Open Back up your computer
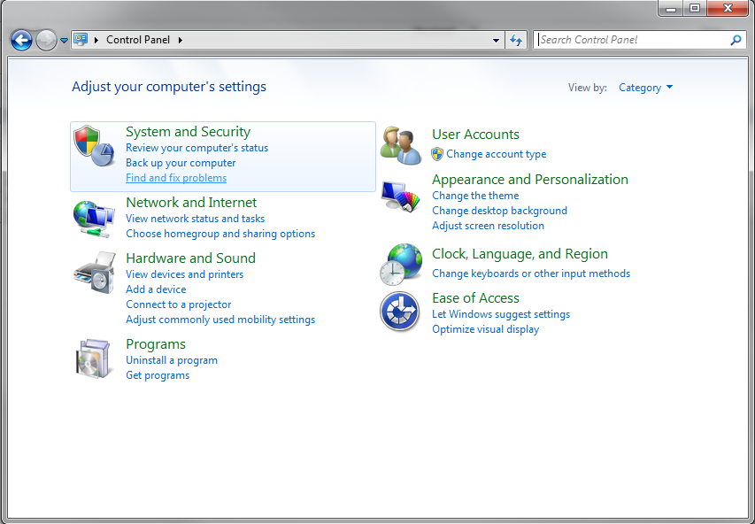This screenshot has height=524, width=755. pyautogui.click(x=181, y=163)
